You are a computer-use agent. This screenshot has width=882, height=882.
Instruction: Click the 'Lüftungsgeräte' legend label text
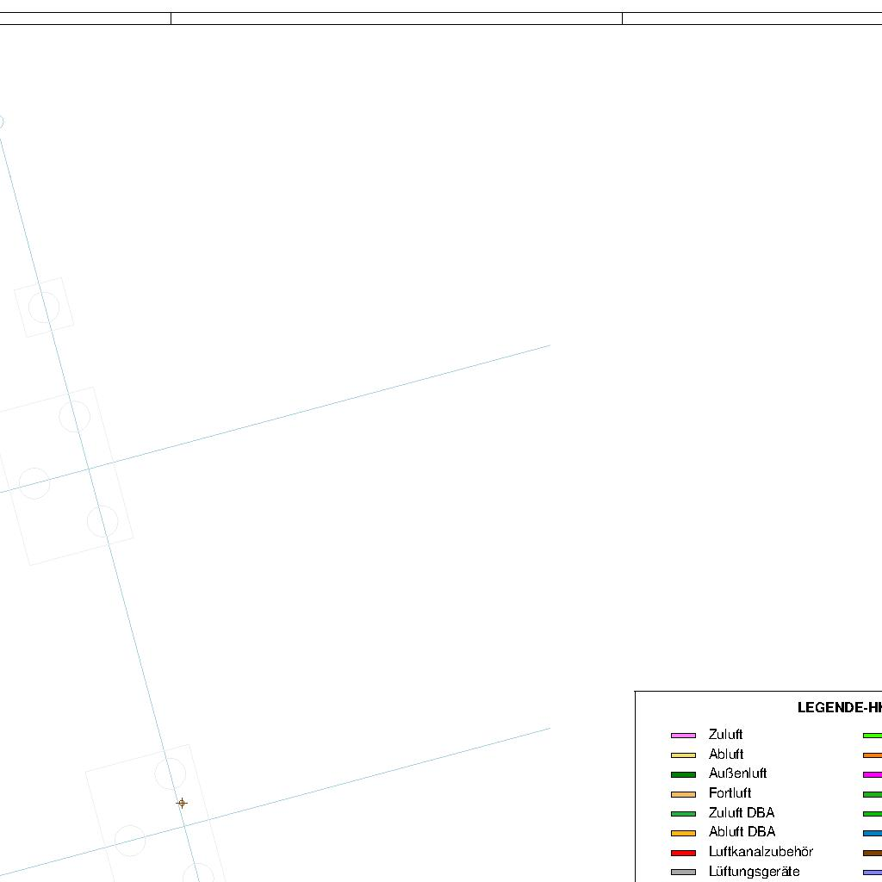[x=754, y=872]
